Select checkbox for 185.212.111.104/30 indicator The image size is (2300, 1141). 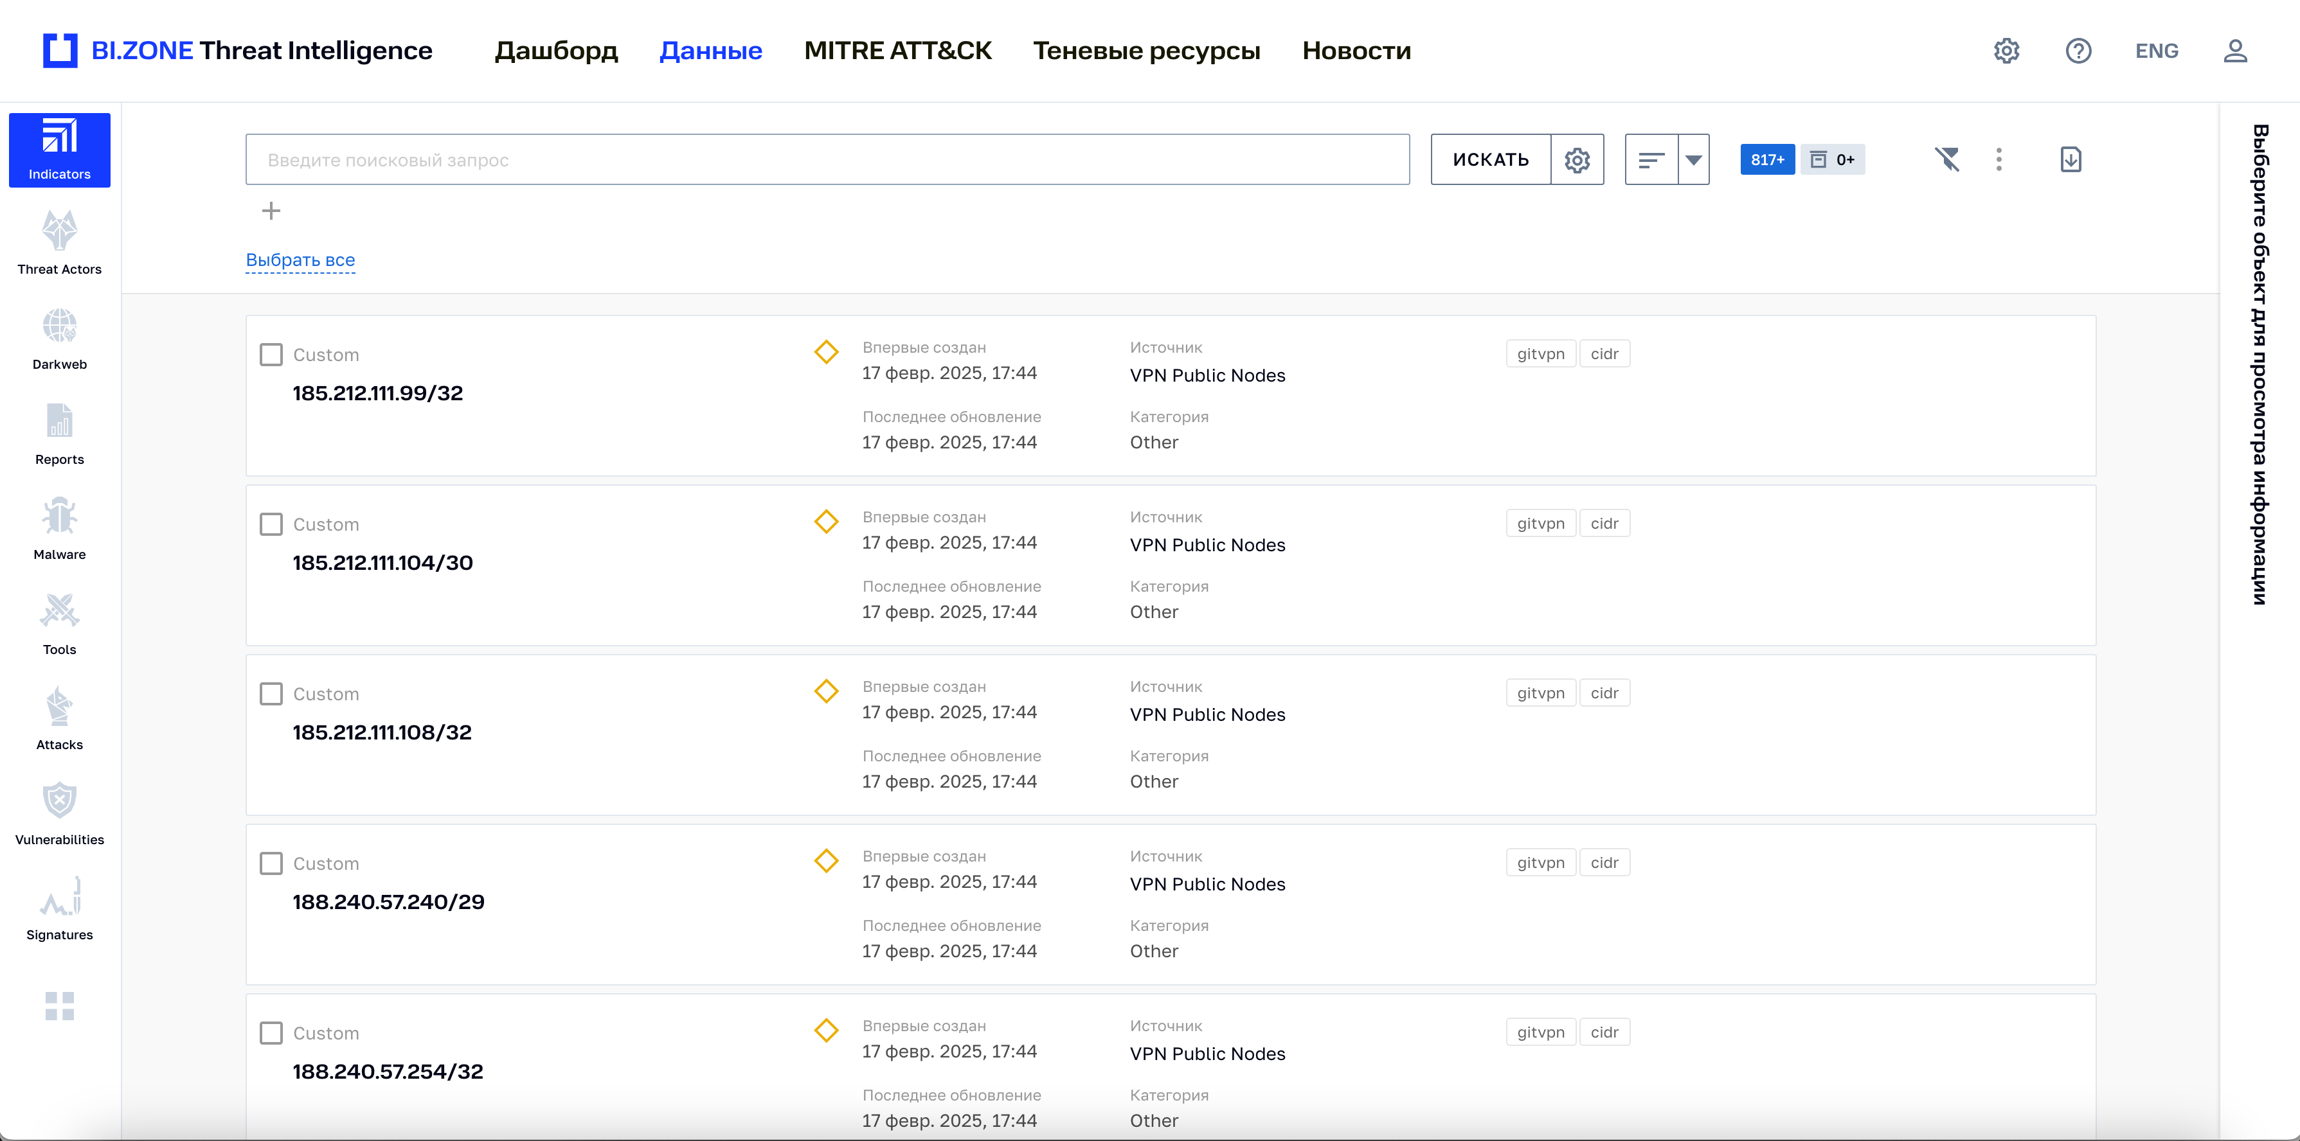tap(271, 524)
